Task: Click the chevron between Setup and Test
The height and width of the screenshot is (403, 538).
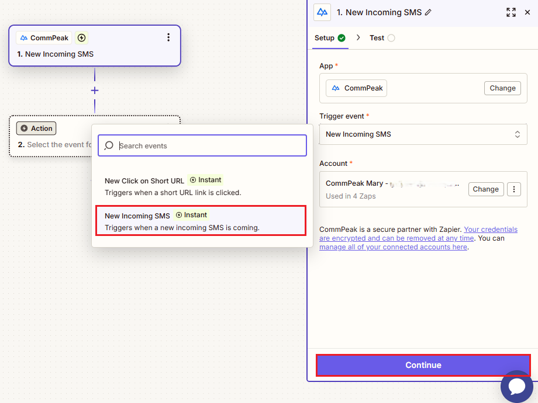Action: tap(358, 38)
